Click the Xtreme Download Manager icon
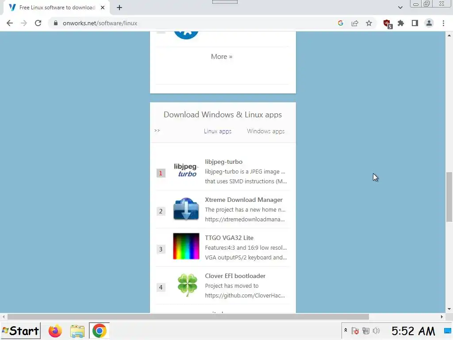The image size is (453, 340). click(x=186, y=209)
